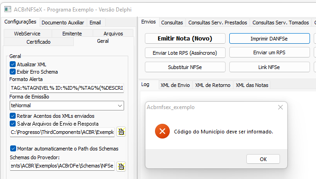The height and width of the screenshot is (179, 316).
Task: Switch to the Envios tab
Action: click(x=149, y=22)
